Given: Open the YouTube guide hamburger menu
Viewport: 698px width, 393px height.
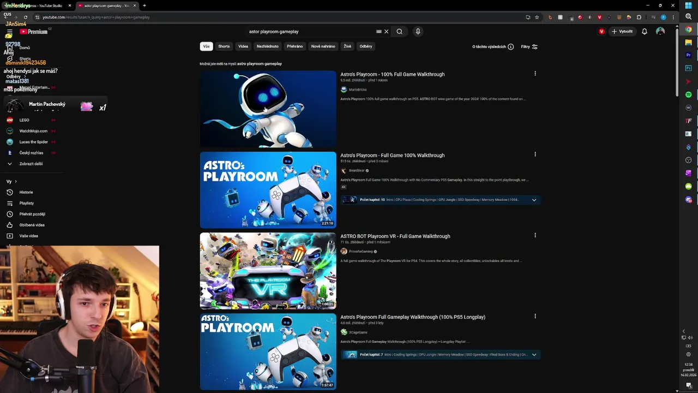Looking at the screenshot, I should tap(9, 32).
